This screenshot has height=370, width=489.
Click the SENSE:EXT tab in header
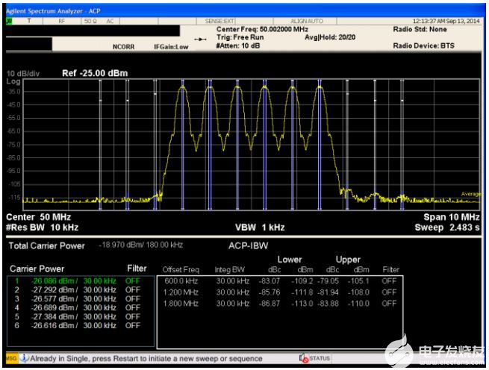pos(220,22)
